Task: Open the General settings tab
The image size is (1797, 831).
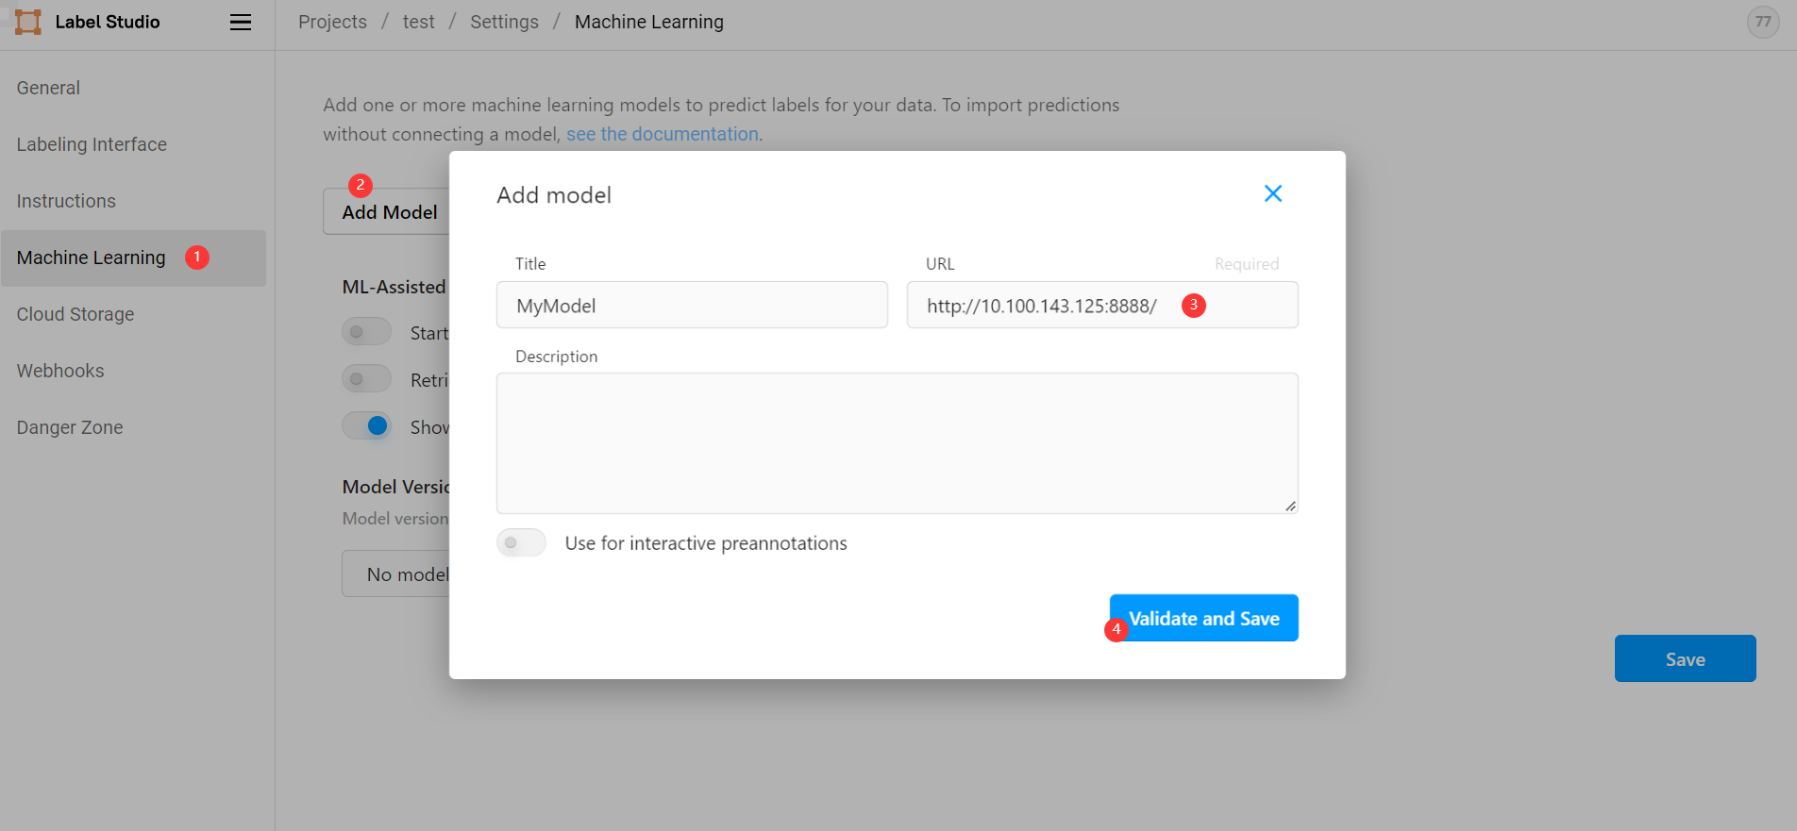Action: point(48,88)
